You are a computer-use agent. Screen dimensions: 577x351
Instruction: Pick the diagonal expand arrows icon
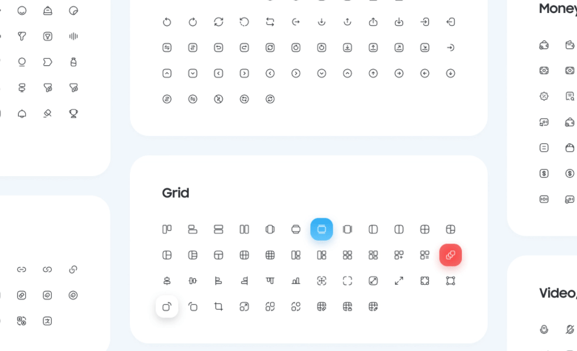399,281
